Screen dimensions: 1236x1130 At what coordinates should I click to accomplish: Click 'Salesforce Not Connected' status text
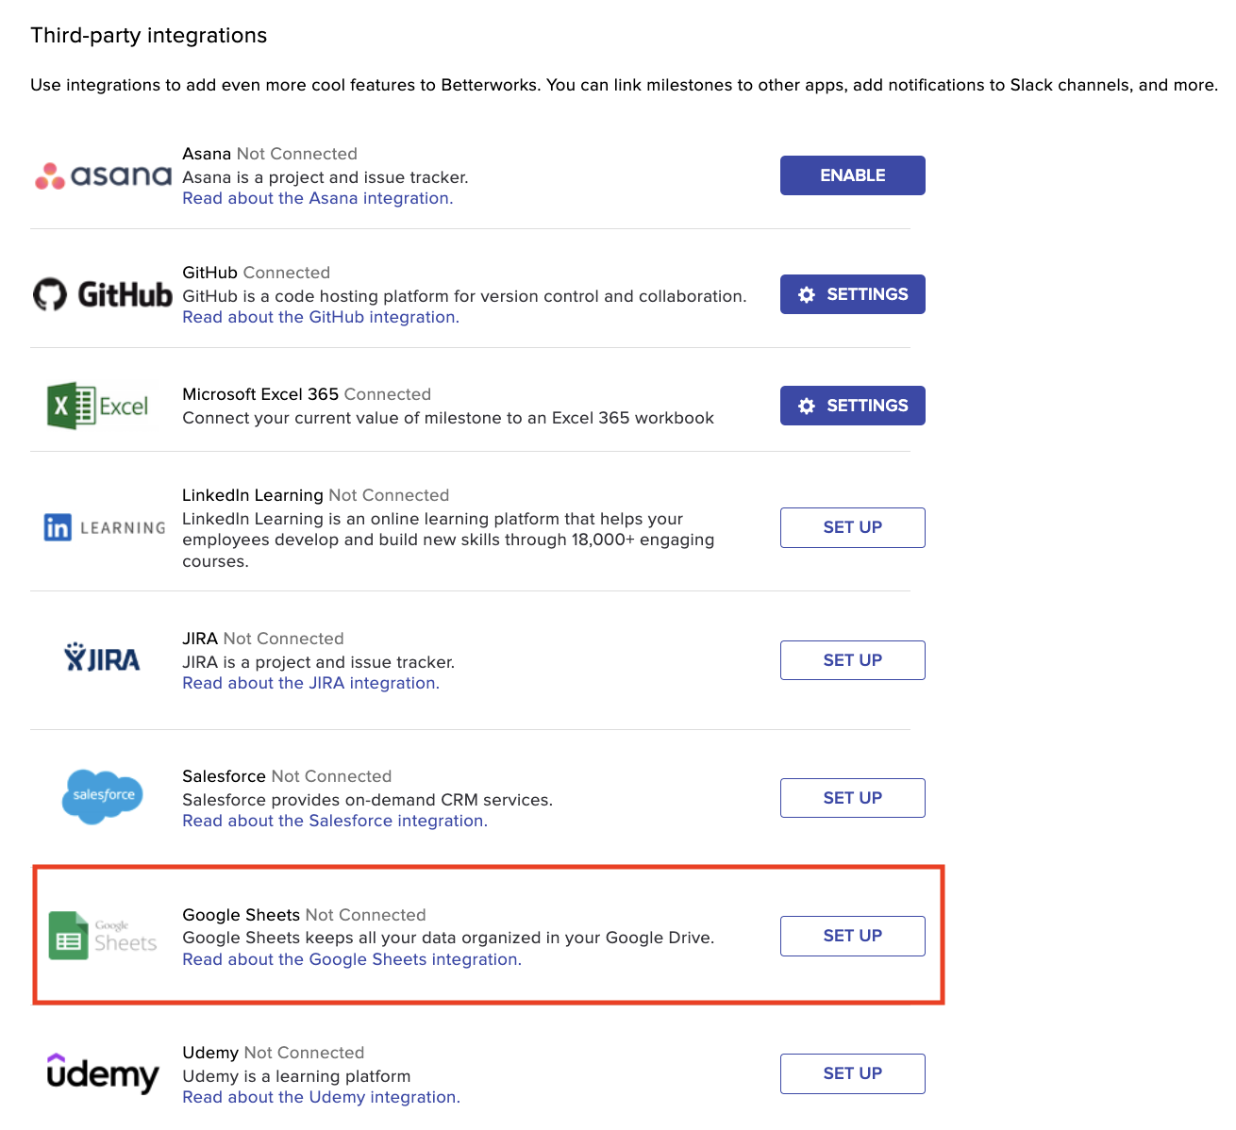(287, 776)
